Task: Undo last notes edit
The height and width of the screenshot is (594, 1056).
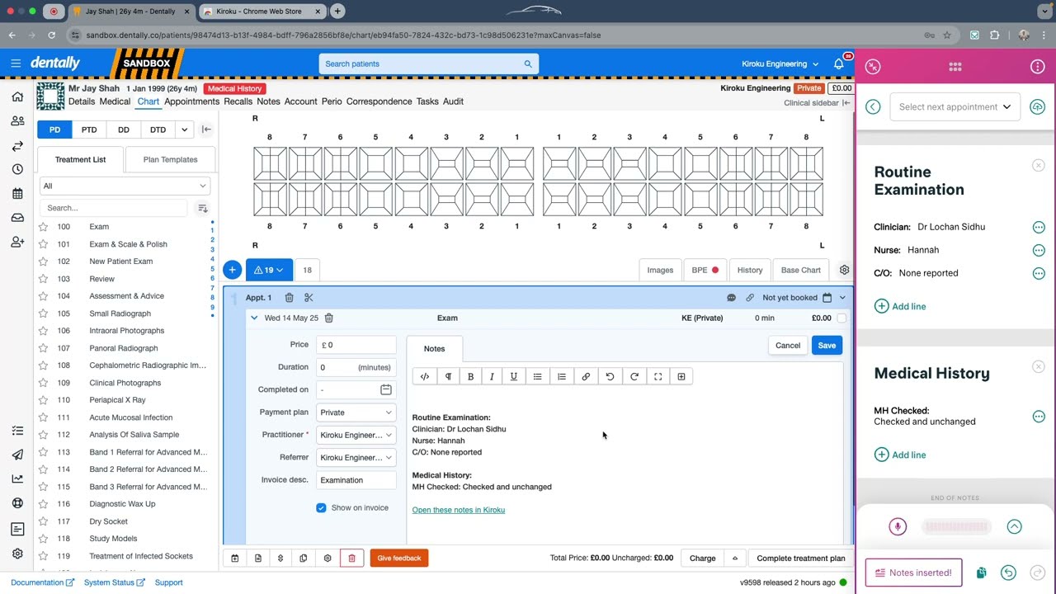Action: (610, 376)
